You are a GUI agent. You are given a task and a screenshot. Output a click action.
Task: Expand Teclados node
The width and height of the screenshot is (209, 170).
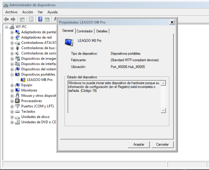pos(12,112)
